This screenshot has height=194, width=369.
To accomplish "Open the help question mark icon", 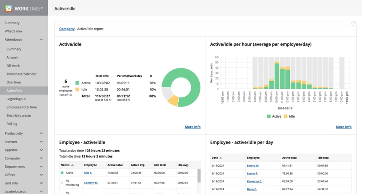I will click(x=354, y=24).
